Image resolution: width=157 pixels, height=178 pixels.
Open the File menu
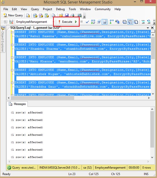[6, 9]
